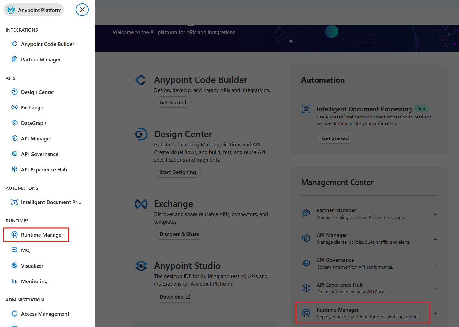Open the DataGraph sidebar icon
459x327 pixels.
14,123
